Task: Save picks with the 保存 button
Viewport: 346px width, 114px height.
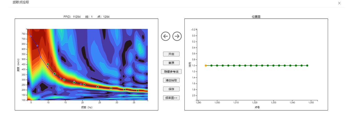Action: [171, 89]
